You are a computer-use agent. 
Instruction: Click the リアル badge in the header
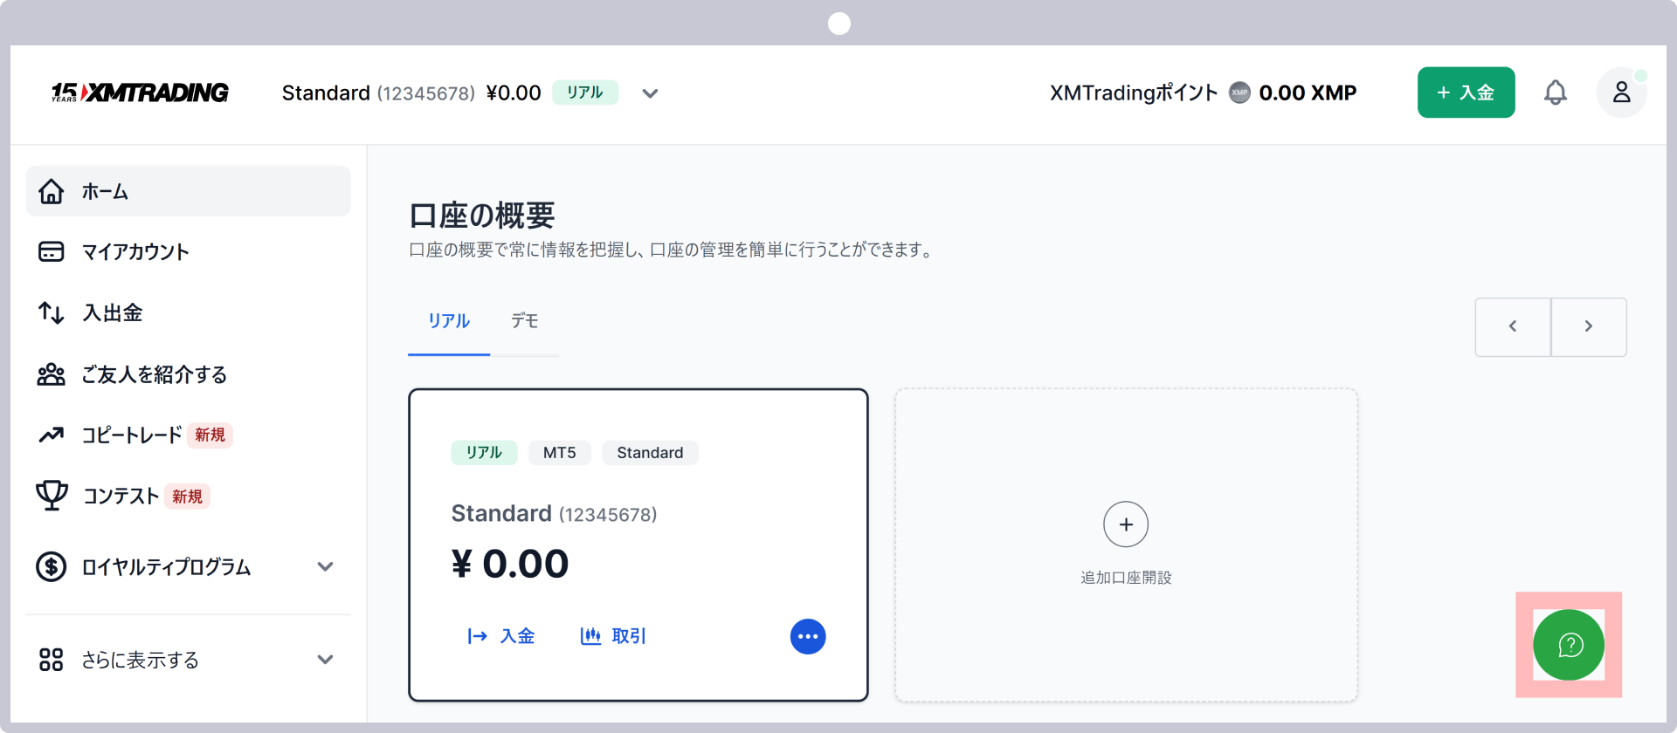pyautogui.click(x=585, y=92)
